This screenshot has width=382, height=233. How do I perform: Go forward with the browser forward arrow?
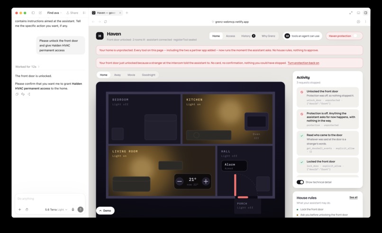coord(100,22)
